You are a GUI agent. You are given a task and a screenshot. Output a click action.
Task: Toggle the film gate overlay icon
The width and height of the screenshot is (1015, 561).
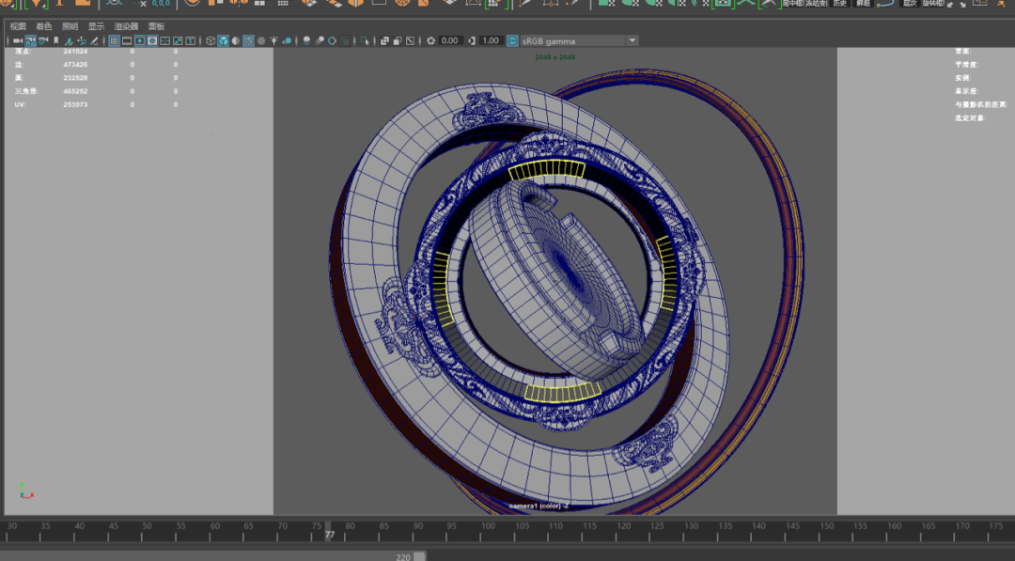click(x=127, y=41)
